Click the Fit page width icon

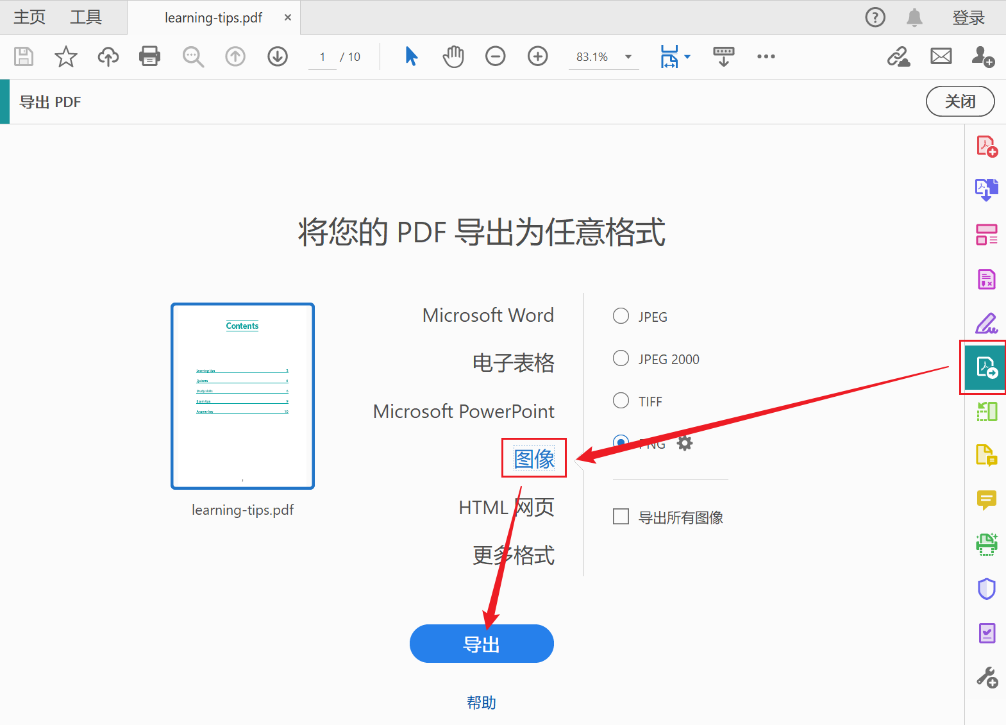(669, 56)
